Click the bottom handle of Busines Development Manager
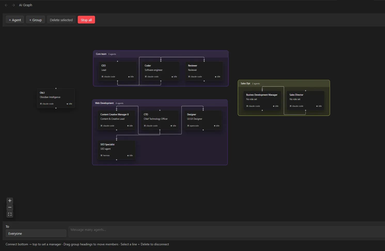This screenshot has height=251, width=385. [x=262, y=110]
